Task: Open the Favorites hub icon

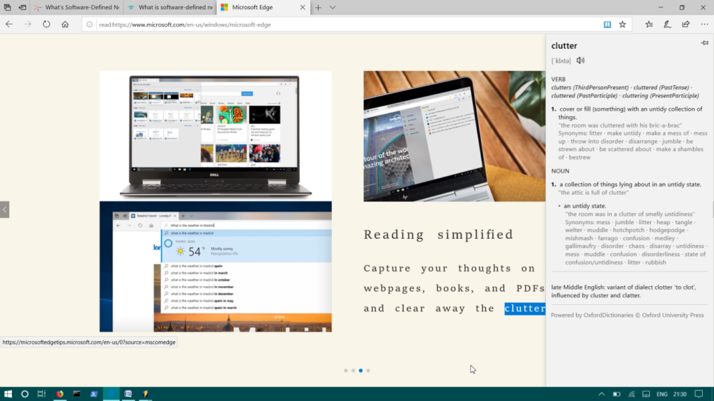Action: pos(649,24)
